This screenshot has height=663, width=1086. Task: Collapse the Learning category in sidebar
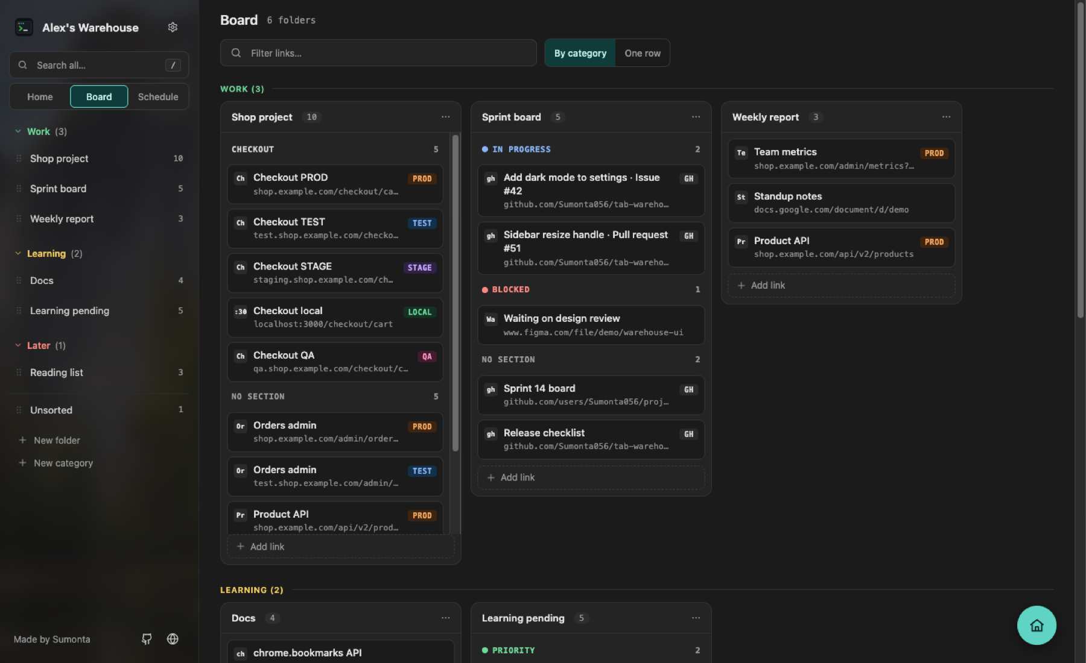pyautogui.click(x=18, y=253)
